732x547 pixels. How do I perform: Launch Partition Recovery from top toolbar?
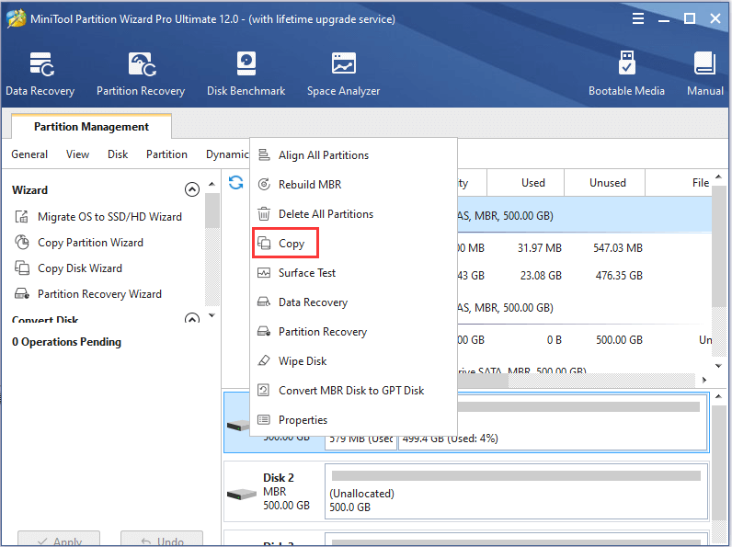[141, 74]
